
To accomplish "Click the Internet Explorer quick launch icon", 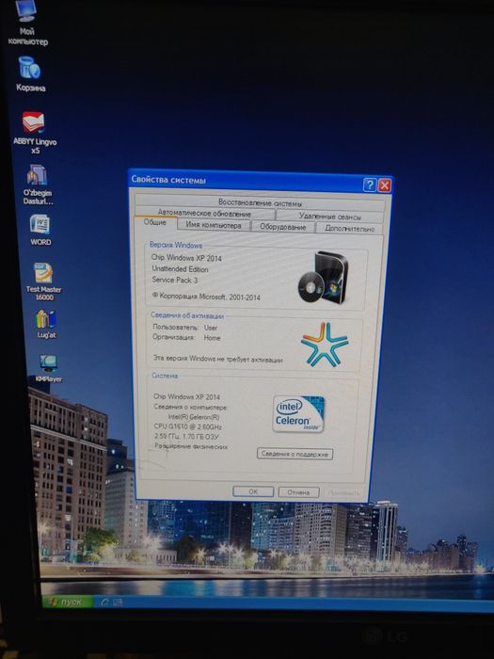I will [104, 603].
